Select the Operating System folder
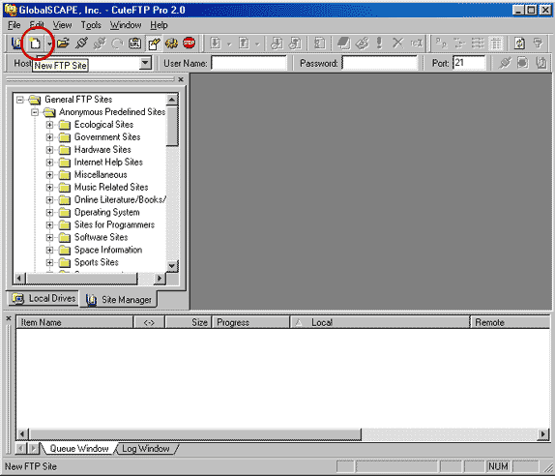 point(107,213)
